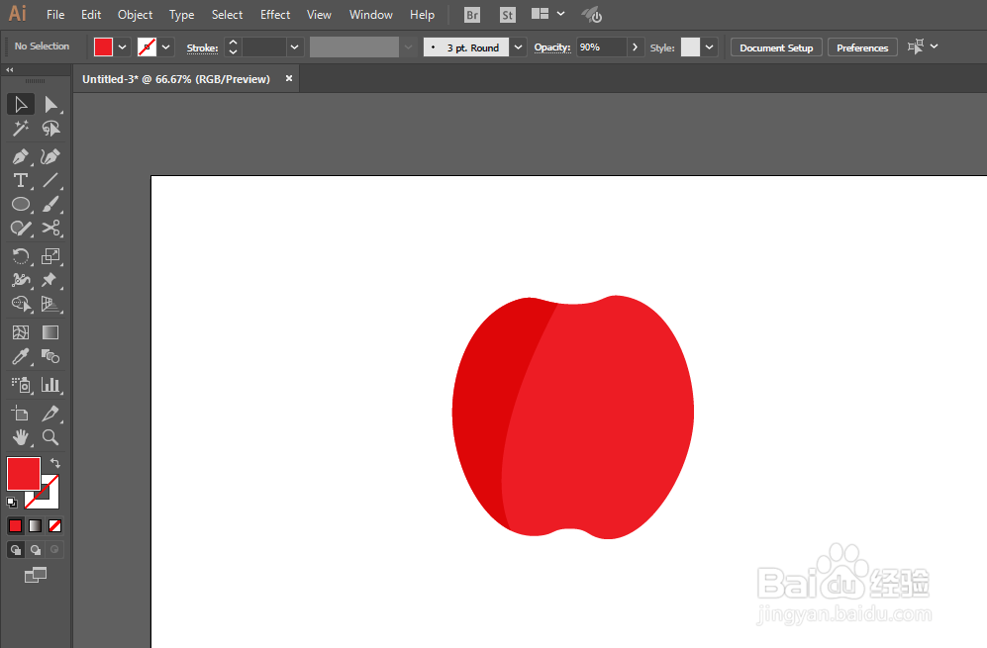Pick the Line Segment tool
987x648 pixels.
tap(50, 181)
